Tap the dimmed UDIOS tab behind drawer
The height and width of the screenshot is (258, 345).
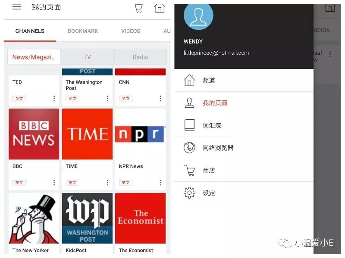(322, 30)
